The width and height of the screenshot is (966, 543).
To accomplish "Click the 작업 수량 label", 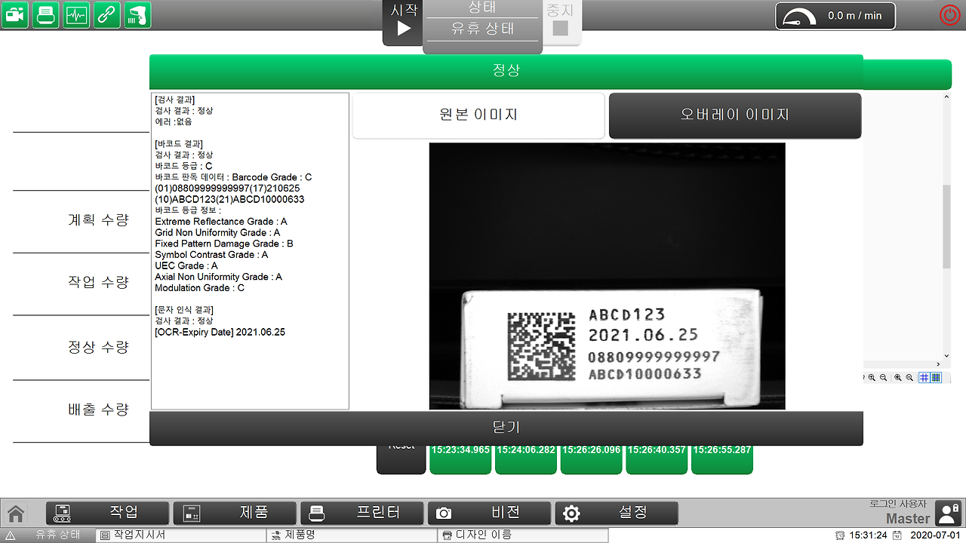I will [98, 283].
